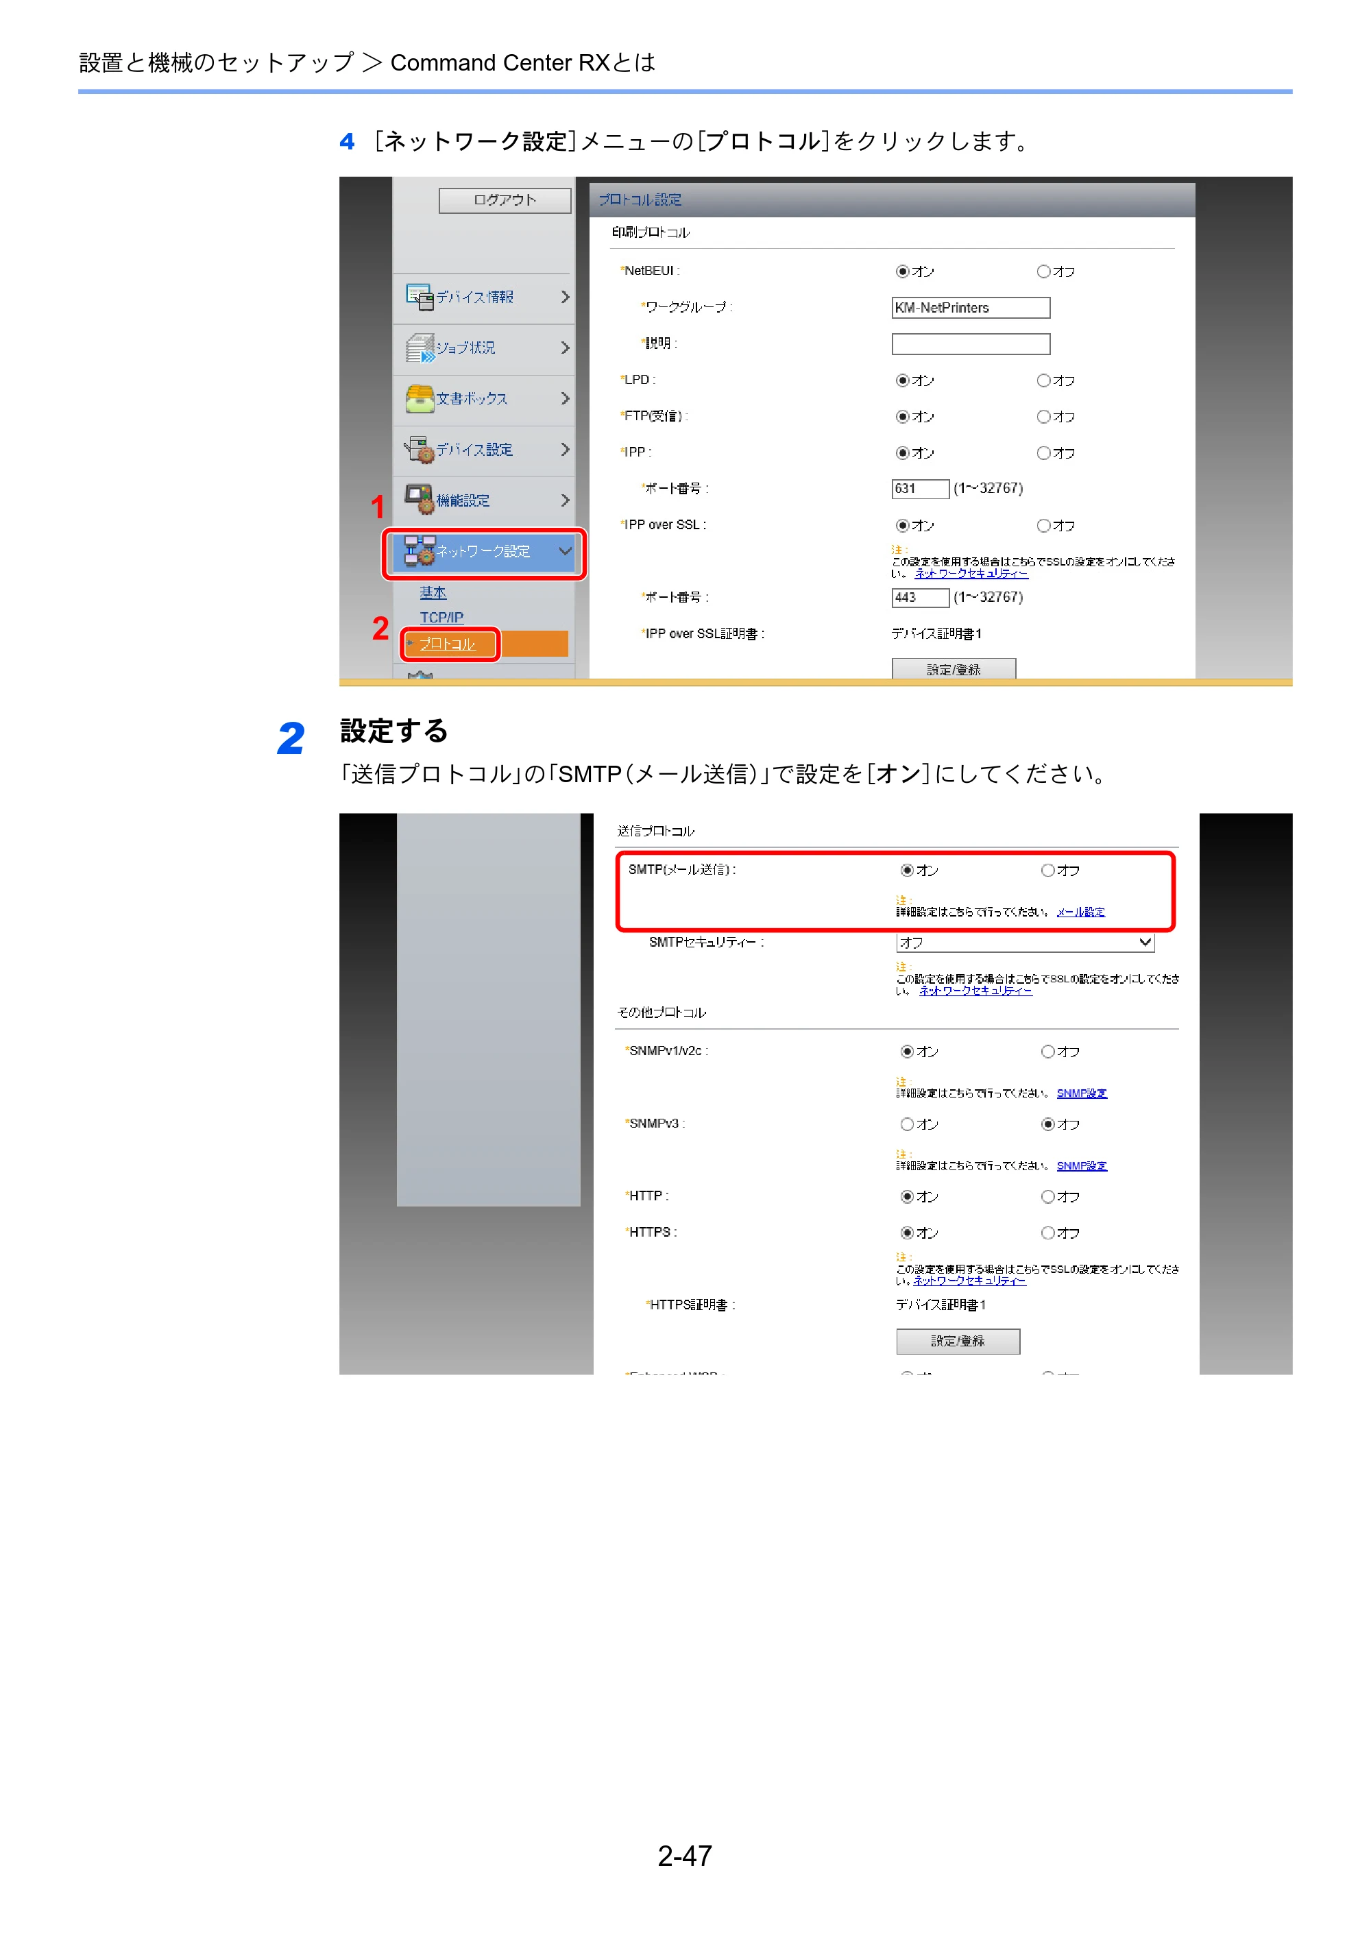This screenshot has width=1371, height=1940.
Task: Click the ジョブ状況 sidebar icon
Action: [419, 348]
